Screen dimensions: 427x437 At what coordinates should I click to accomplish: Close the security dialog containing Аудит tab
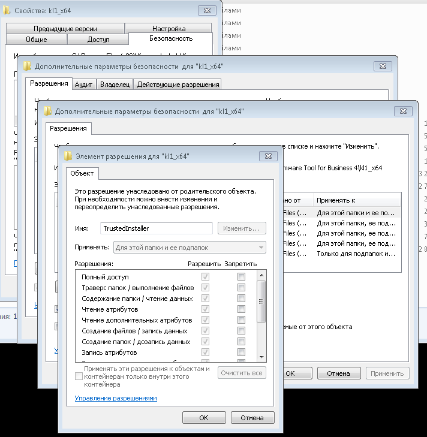coord(382,66)
